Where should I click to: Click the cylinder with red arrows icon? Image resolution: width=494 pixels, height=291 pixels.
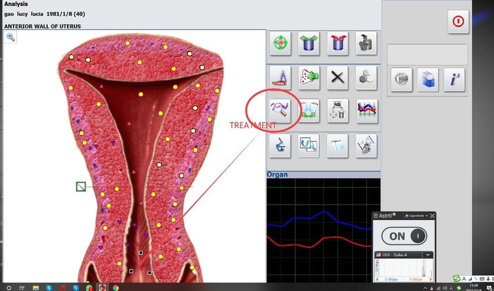[338, 43]
